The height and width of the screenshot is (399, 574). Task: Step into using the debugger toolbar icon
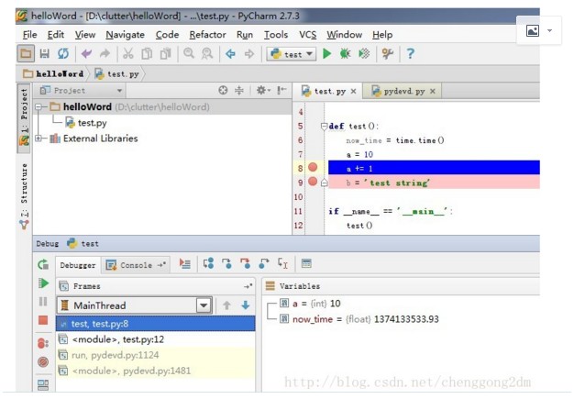click(226, 263)
